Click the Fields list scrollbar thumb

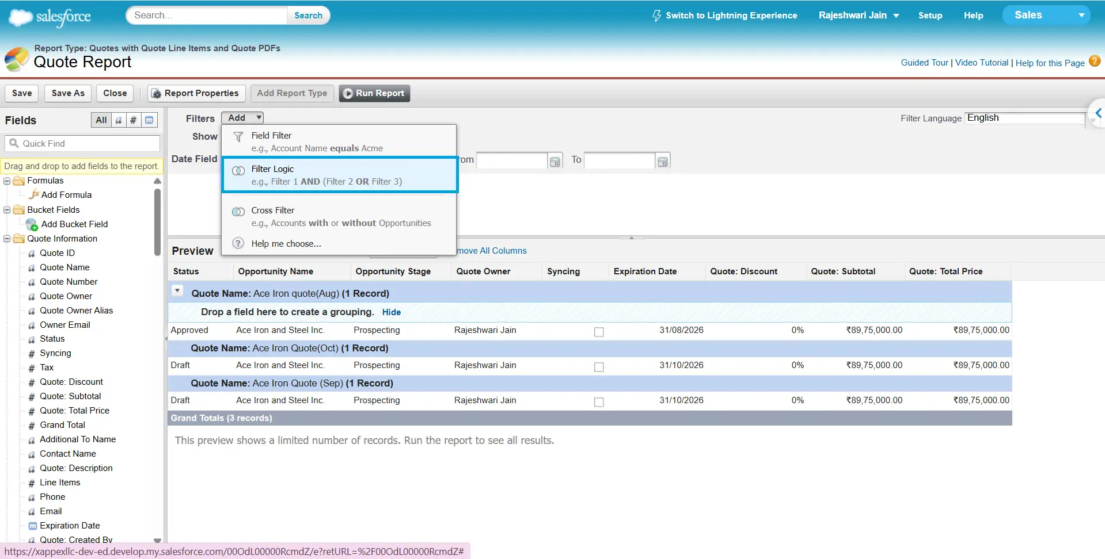coord(157,222)
